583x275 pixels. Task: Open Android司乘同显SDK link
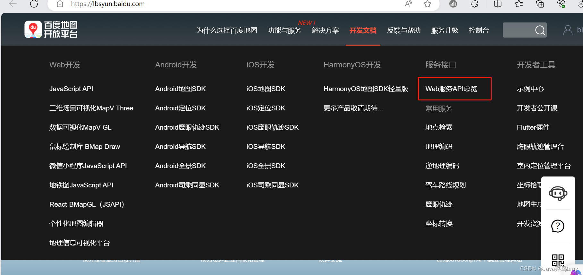click(187, 185)
